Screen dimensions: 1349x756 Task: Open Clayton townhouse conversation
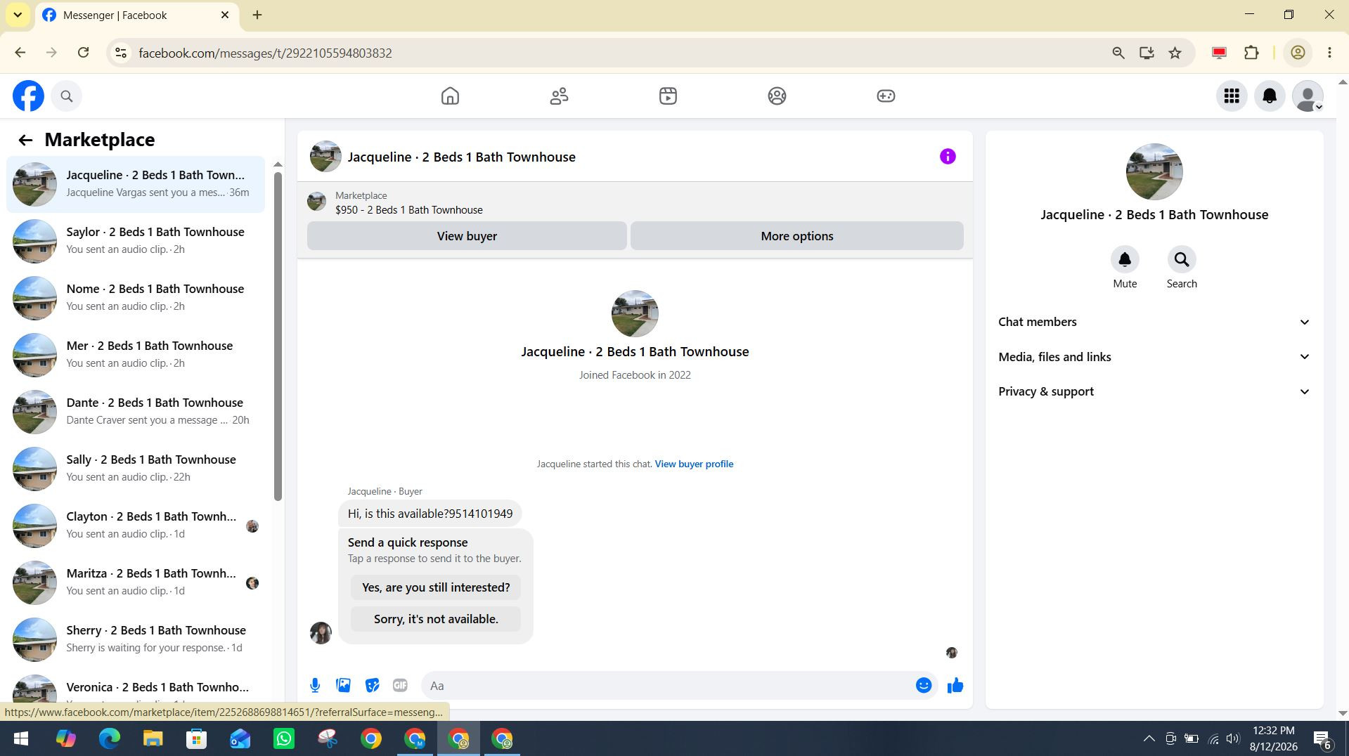(136, 525)
